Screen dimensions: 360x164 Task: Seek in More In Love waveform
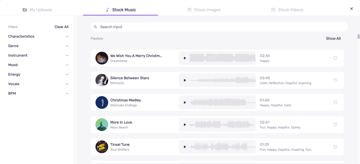click(x=223, y=125)
